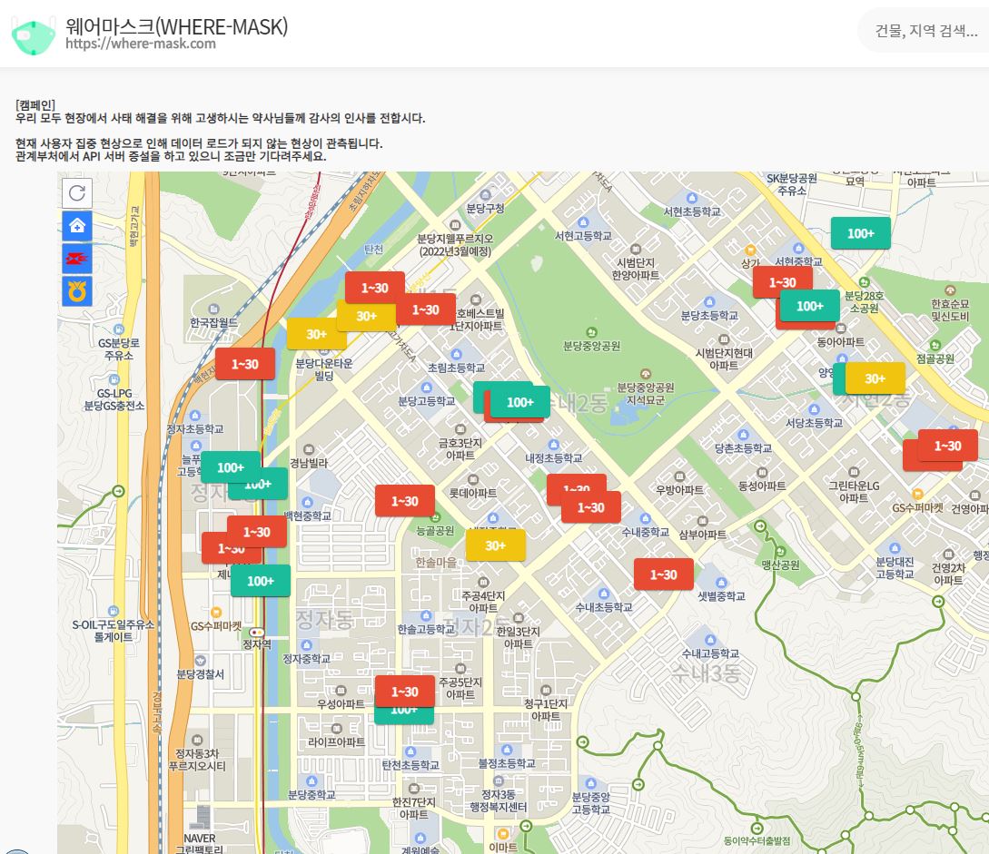Screen dimensions: 989x854
Task: Click the 분당중앙고등학교 school icon
Action: coord(590,783)
